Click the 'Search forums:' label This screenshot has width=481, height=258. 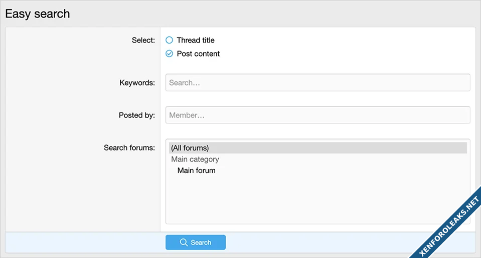coord(129,147)
